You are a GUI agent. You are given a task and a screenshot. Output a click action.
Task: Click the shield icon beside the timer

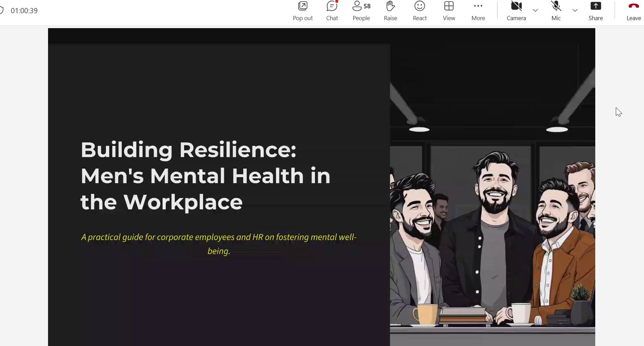(x=1, y=10)
